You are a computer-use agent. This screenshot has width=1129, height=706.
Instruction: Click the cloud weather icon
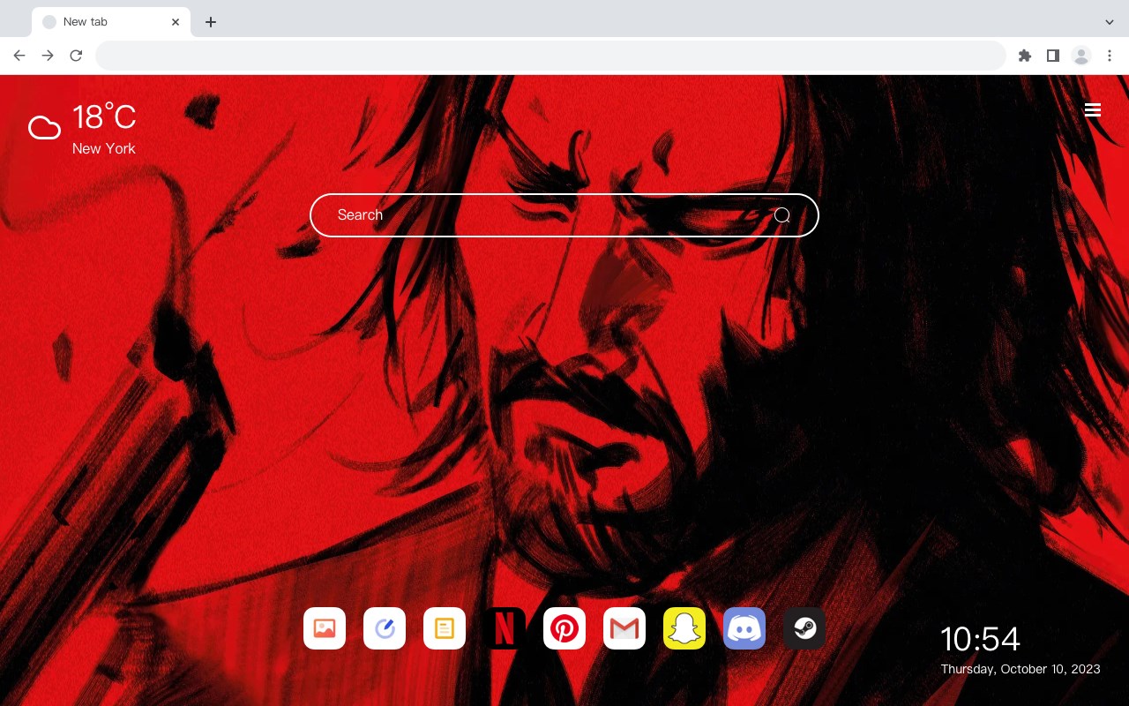coord(44,129)
